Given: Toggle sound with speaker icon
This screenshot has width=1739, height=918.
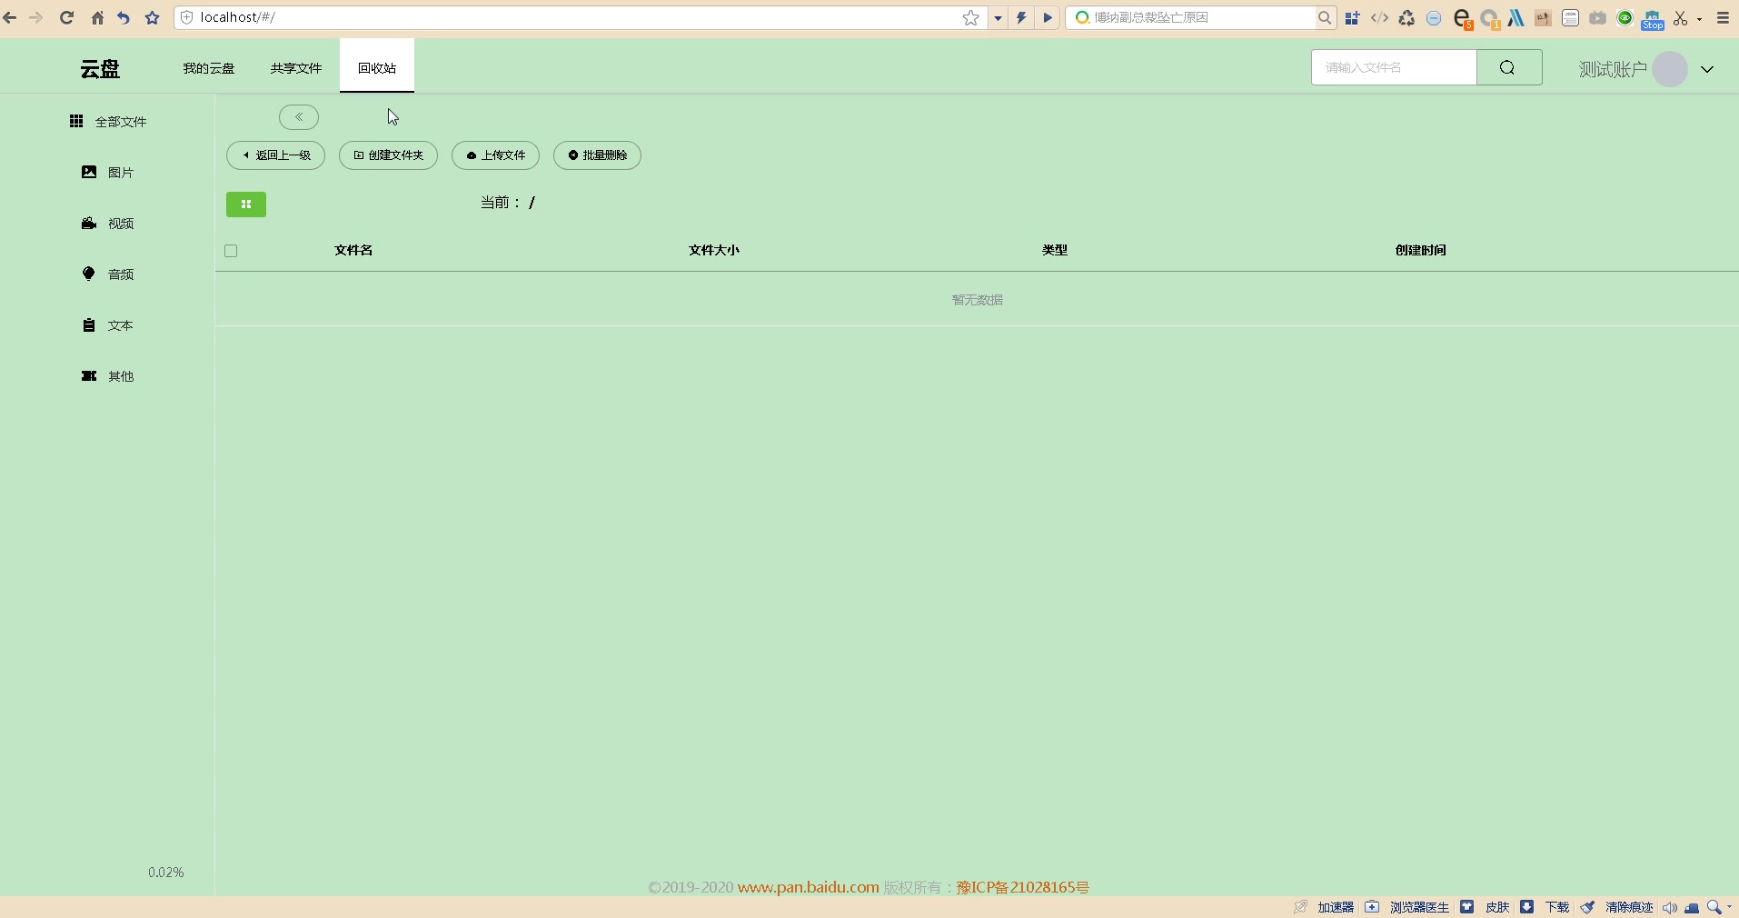Looking at the screenshot, I should point(1670,907).
